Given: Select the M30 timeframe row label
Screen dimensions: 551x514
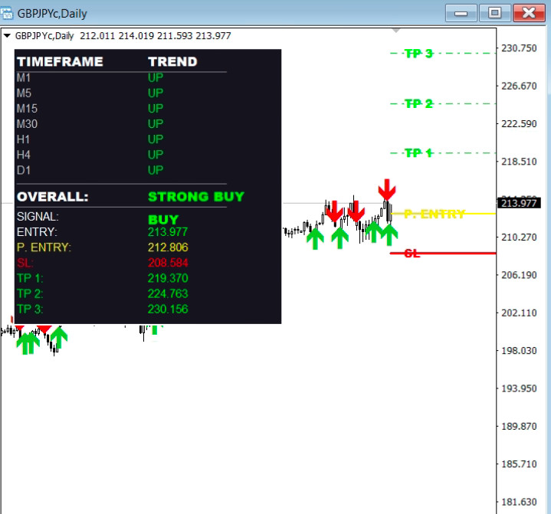Looking at the screenshot, I should pos(27,124).
